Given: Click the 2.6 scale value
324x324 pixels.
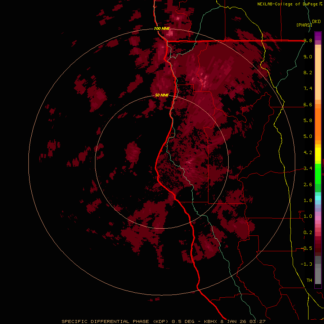Looking at the screenshot, I should [308, 185].
